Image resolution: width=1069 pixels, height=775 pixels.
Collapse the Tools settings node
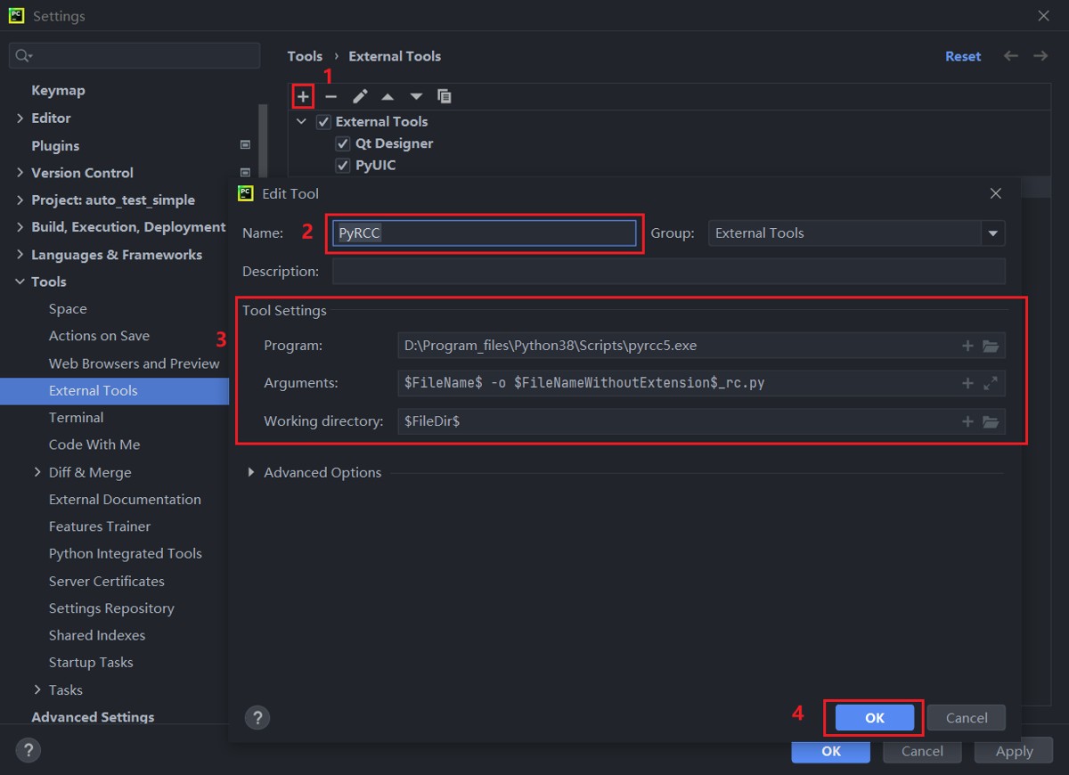[x=20, y=281]
